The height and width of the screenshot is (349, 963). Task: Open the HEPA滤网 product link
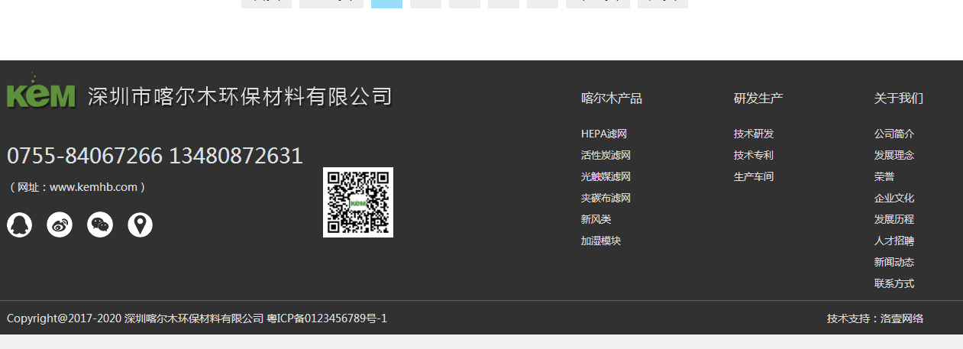click(603, 134)
